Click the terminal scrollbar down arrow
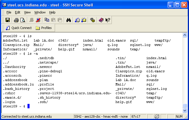The height and width of the screenshot is (120, 189). point(185,110)
